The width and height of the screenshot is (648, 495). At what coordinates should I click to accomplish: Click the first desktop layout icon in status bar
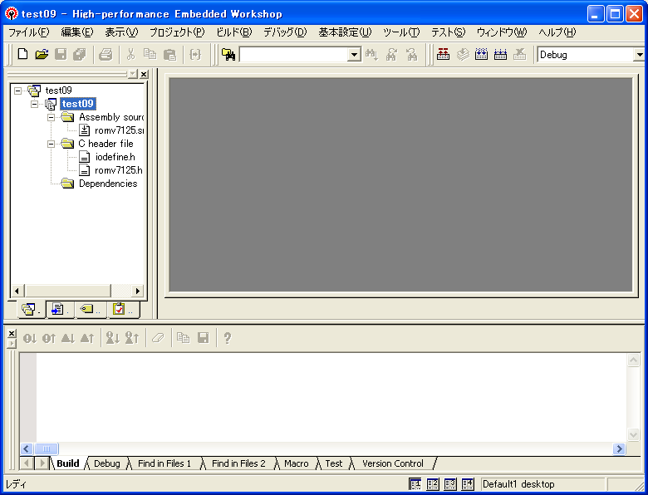pos(415,484)
